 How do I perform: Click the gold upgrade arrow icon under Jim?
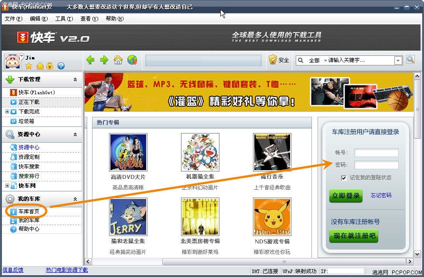click(40, 66)
